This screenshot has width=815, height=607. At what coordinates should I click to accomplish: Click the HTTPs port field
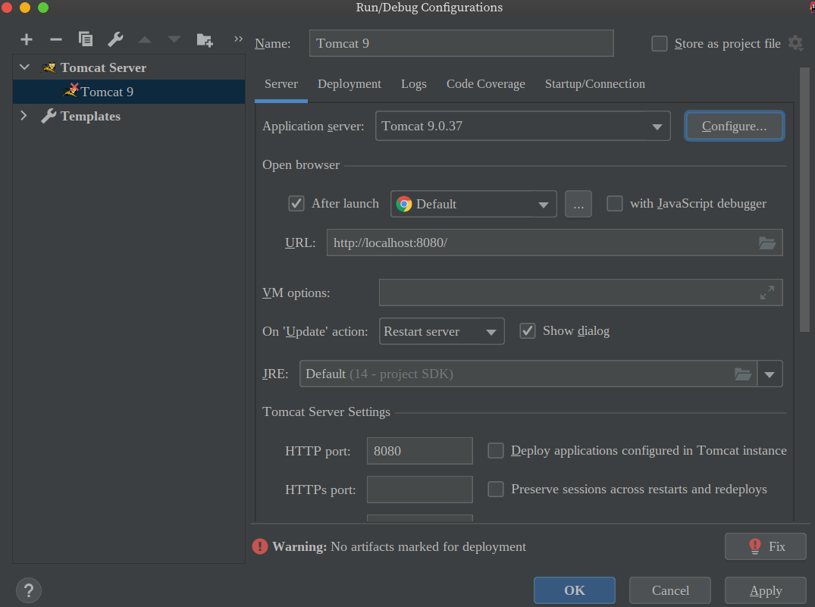[420, 490]
